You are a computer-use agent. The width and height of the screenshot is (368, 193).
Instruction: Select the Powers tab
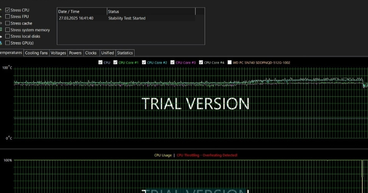(x=75, y=53)
